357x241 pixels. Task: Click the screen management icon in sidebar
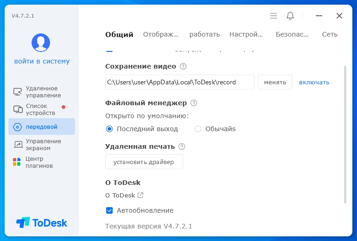18,145
